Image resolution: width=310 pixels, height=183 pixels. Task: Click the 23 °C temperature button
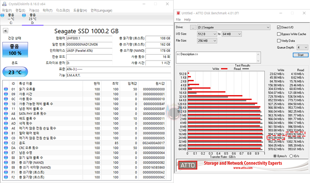tap(15, 72)
